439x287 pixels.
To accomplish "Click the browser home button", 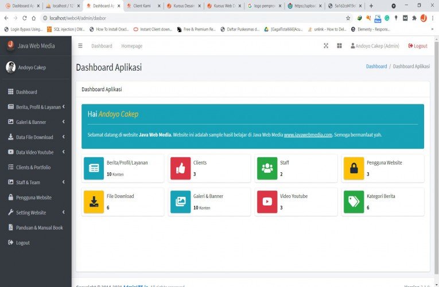I will 34,18.
